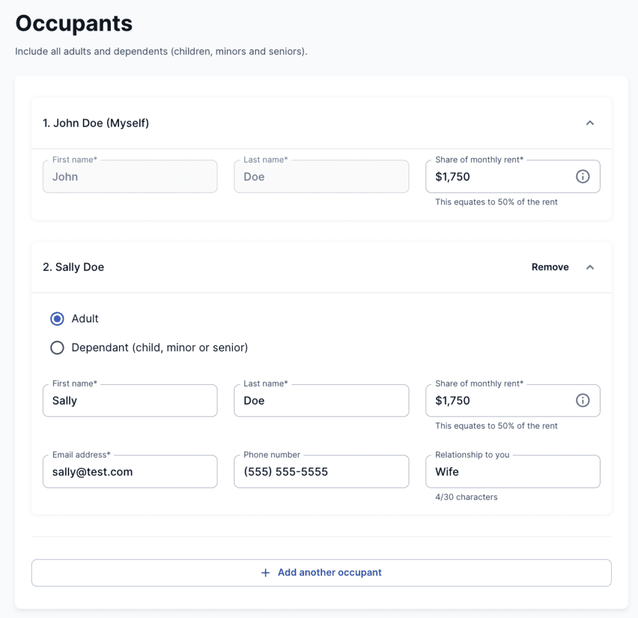This screenshot has height=618, width=638.
Task: Click Sally's First name field
Action: (x=130, y=400)
